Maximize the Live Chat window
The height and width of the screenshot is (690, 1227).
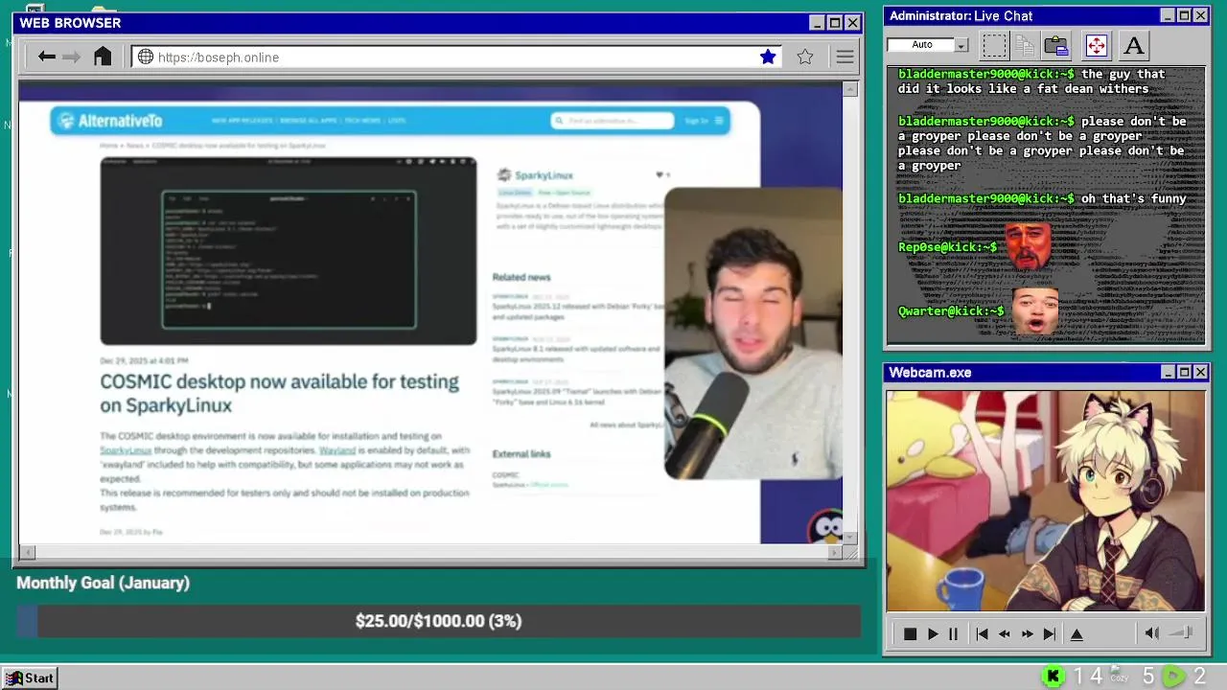coord(1184,15)
